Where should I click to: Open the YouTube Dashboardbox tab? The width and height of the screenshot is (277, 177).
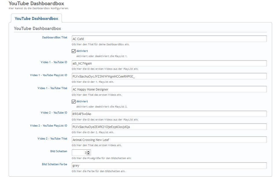point(36,18)
